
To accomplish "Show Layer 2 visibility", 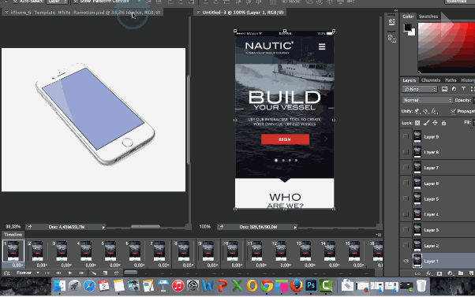I will [x=406, y=245].
